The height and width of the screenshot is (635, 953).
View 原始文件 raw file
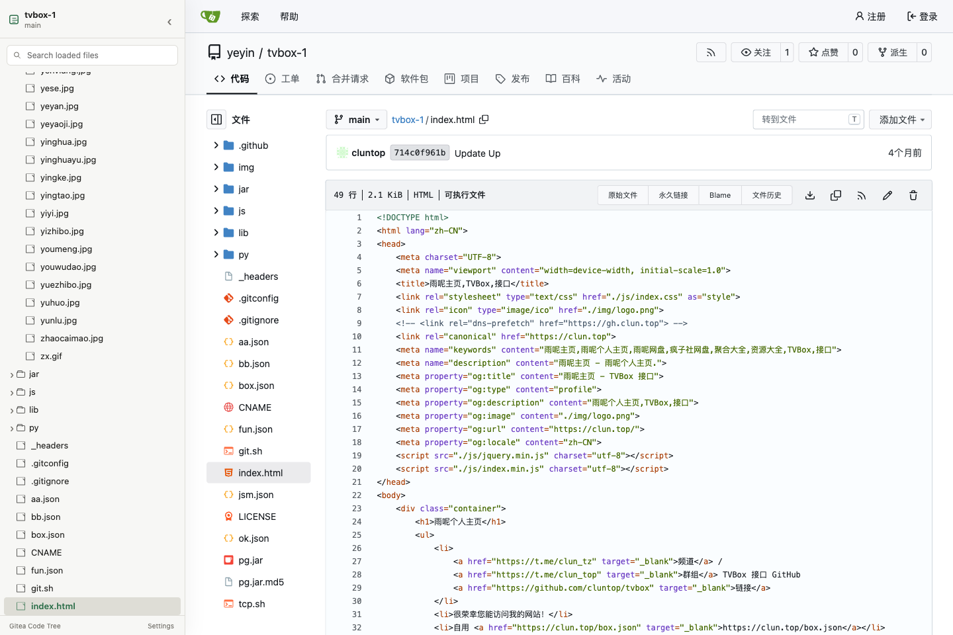(x=623, y=195)
